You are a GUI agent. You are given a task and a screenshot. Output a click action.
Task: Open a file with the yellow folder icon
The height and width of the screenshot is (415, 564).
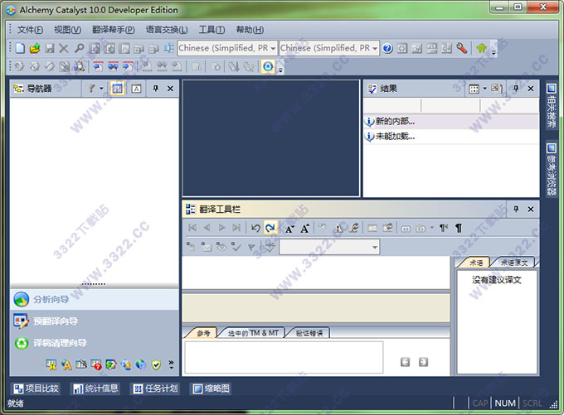[35, 48]
